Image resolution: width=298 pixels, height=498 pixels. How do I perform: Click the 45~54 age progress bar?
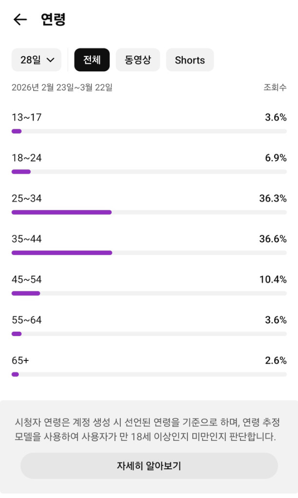[x=149, y=293]
